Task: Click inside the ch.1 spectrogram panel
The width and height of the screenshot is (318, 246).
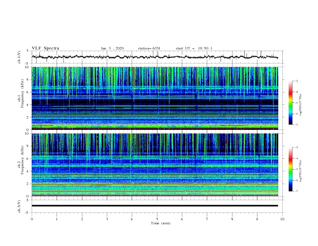Action: tap(155, 98)
